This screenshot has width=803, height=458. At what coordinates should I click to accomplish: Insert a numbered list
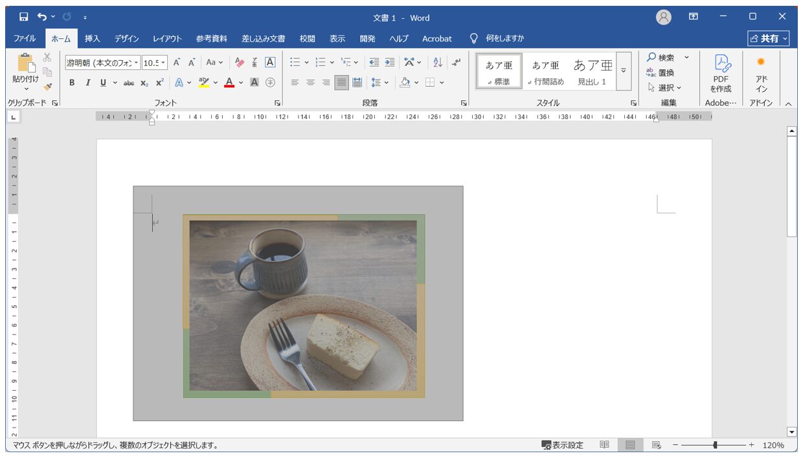(320, 63)
